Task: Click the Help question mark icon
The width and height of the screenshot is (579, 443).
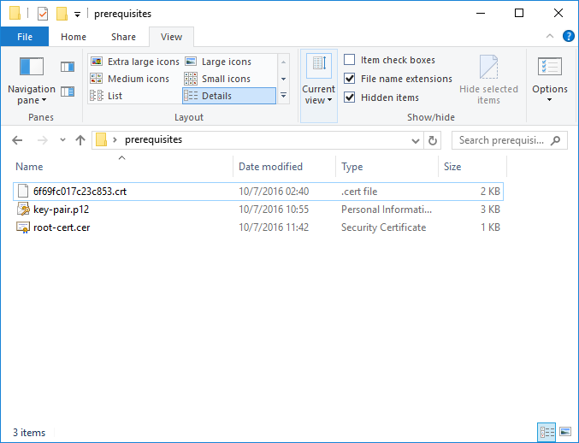Action: tap(567, 37)
